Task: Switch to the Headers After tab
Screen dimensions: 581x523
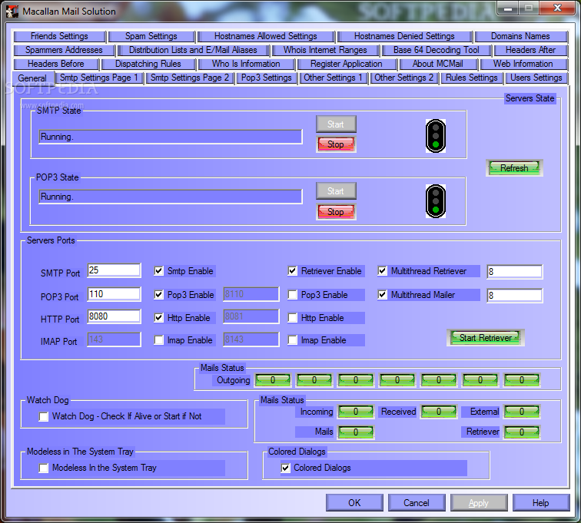Action: click(x=530, y=50)
